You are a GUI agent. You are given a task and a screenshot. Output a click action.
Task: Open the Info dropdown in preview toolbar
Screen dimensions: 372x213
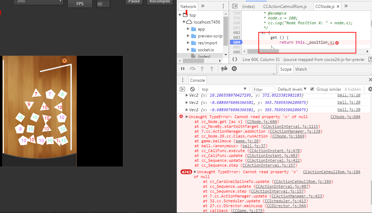(x=39, y=2)
